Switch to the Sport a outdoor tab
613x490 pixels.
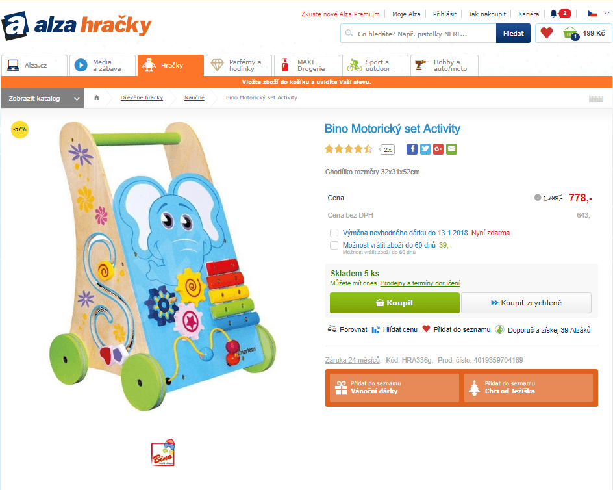pos(376,66)
